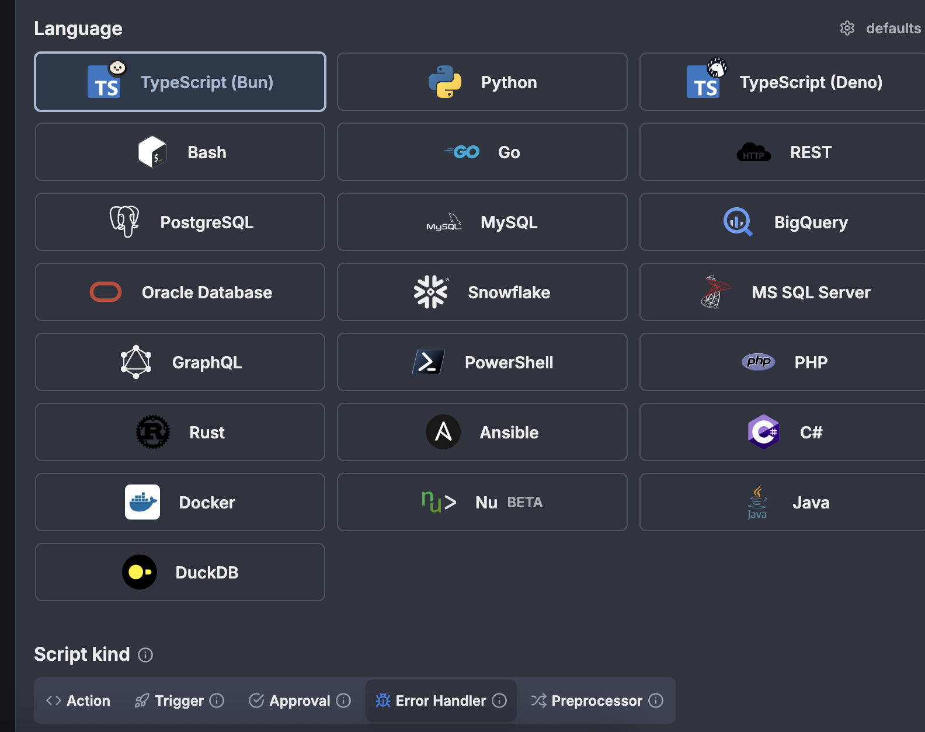
Task: Select Preprocessor script kind
Action: coord(597,700)
